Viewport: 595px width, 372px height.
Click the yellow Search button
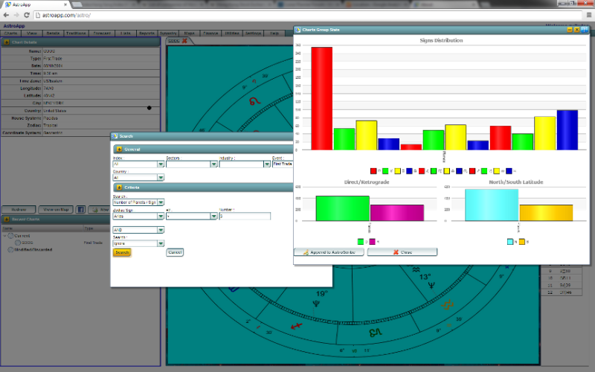point(122,253)
